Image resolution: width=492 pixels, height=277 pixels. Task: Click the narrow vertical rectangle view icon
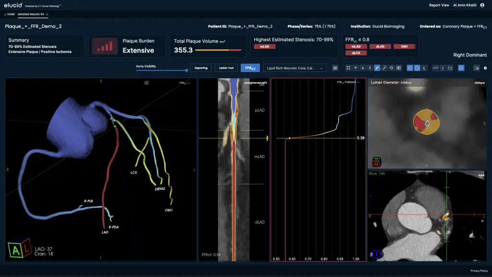[443, 68]
